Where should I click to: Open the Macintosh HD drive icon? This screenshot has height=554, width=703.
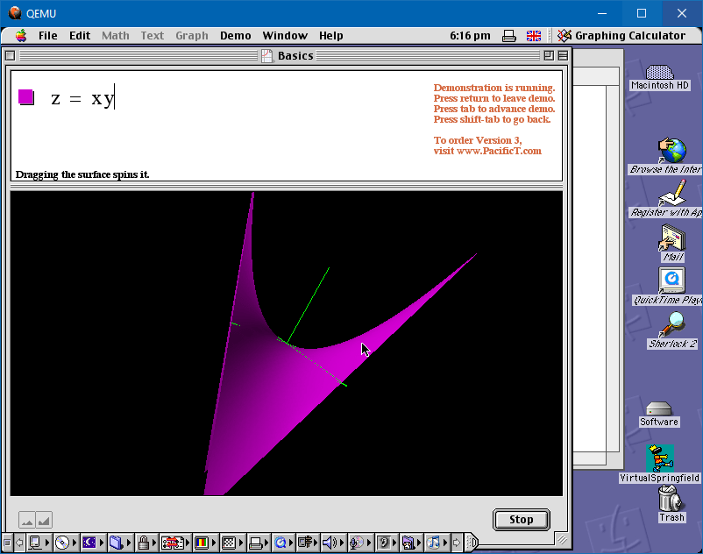(660, 72)
